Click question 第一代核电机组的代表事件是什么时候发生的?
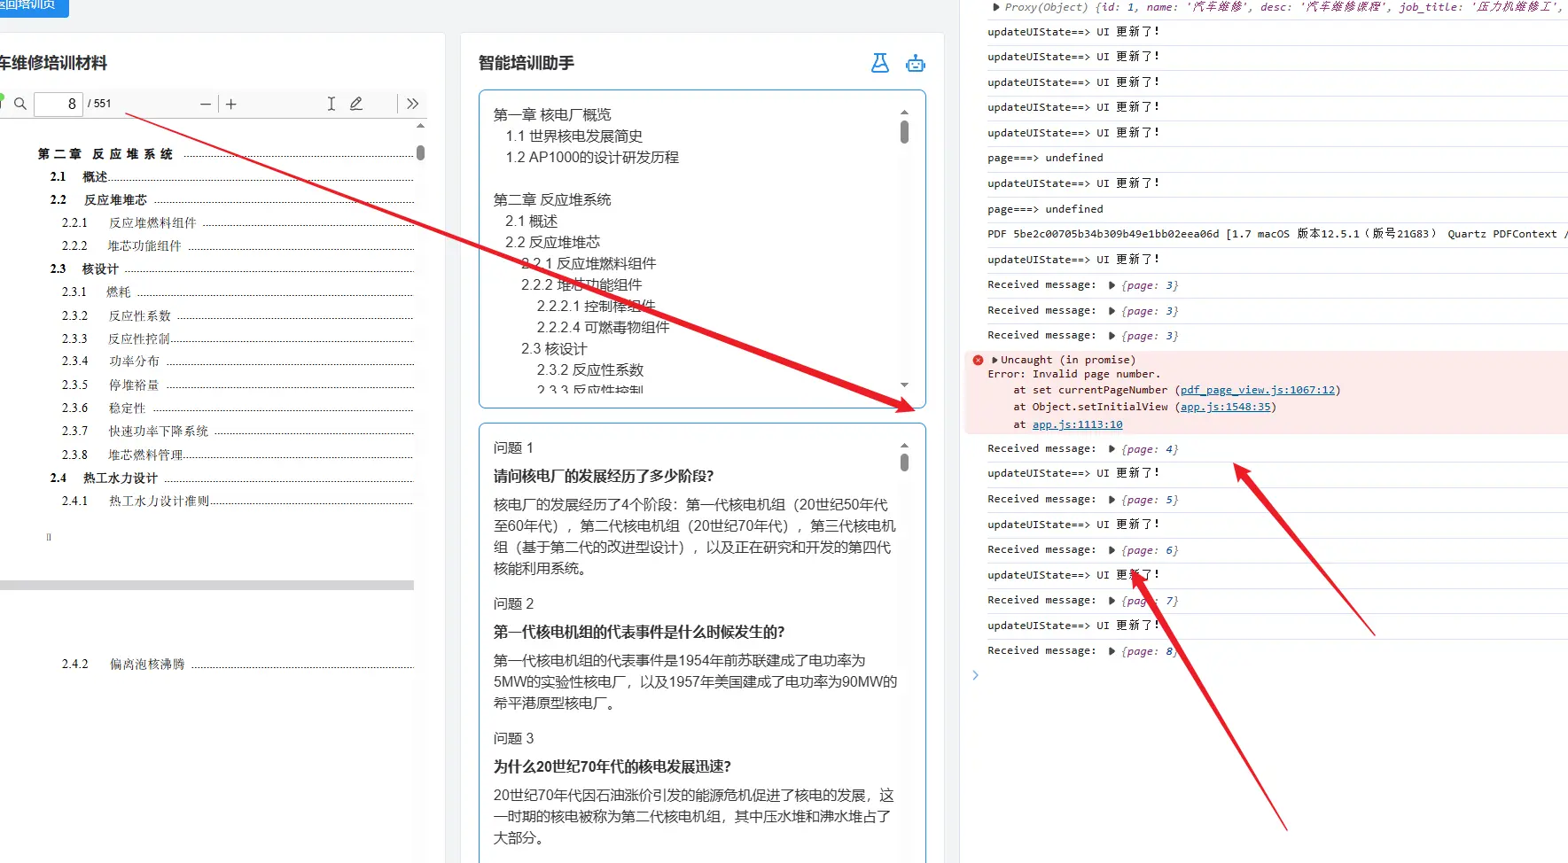The image size is (1568, 863). [x=639, y=633]
